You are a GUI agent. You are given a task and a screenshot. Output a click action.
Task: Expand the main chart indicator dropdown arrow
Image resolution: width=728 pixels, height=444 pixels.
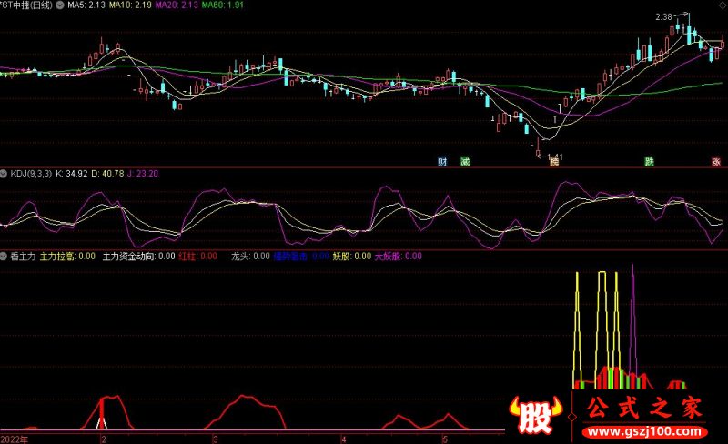[x=60, y=5]
